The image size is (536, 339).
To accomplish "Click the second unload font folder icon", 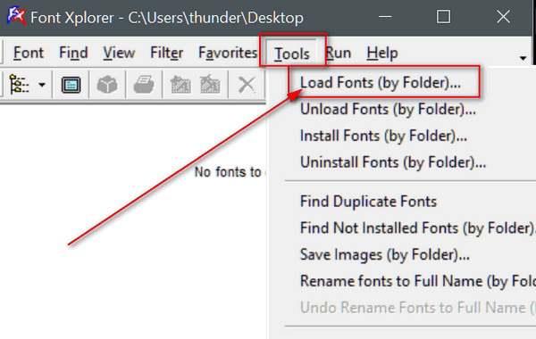I will click(x=210, y=85).
